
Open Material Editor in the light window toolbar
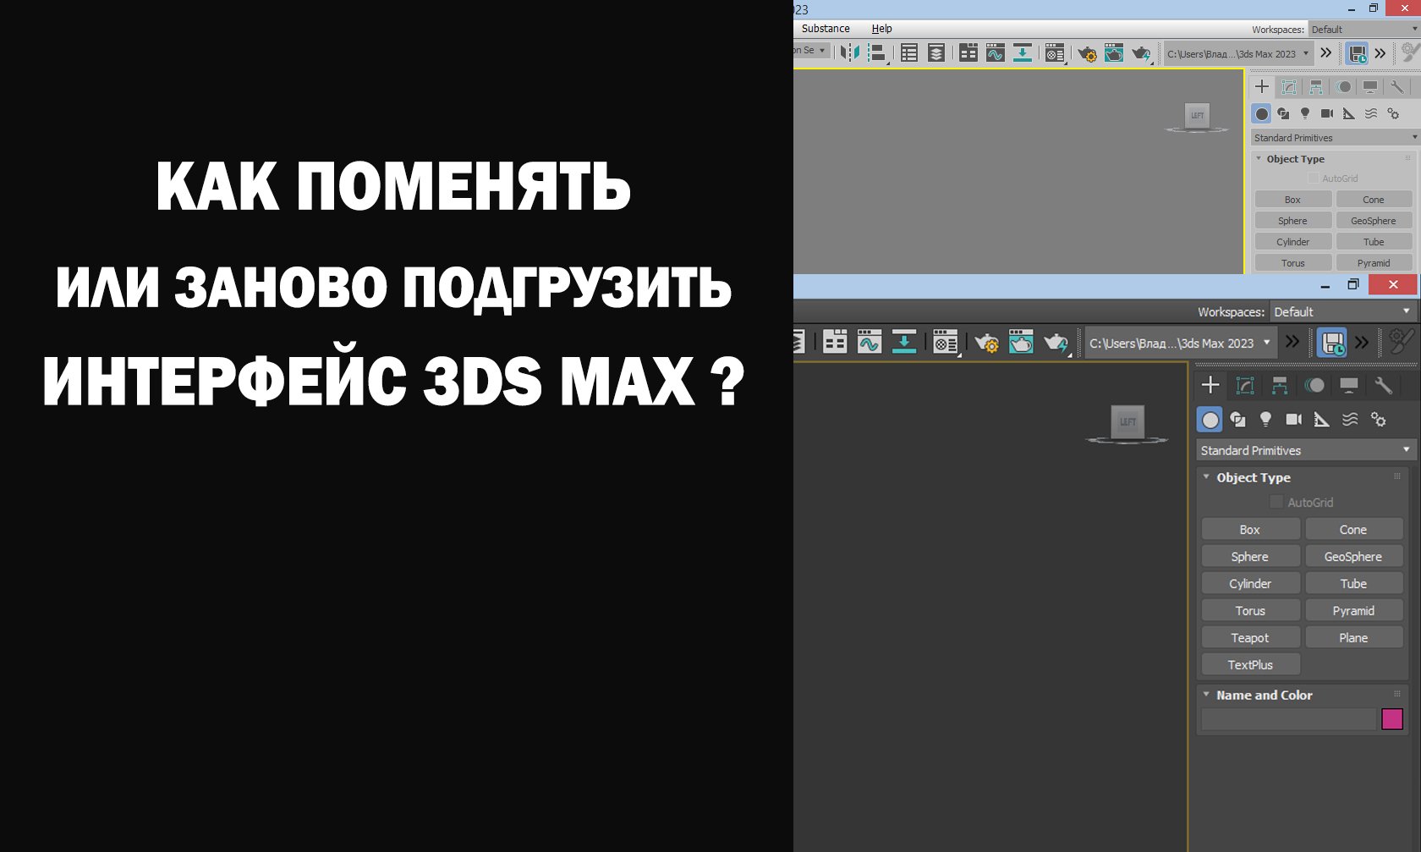[x=1055, y=53]
